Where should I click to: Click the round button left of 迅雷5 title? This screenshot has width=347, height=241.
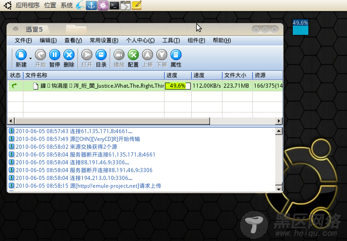16,29
